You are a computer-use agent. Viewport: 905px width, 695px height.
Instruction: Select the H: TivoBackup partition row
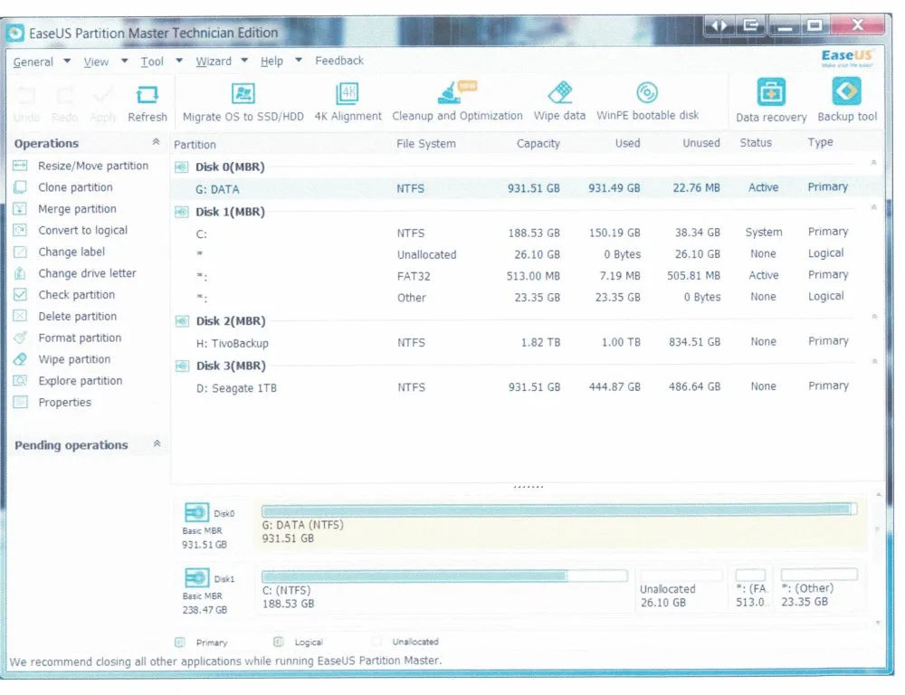(x=527, y=342)
